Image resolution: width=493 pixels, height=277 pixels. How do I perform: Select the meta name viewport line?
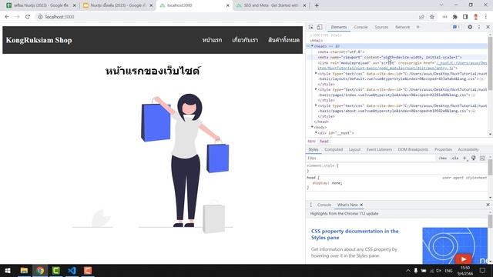(390, 58)
